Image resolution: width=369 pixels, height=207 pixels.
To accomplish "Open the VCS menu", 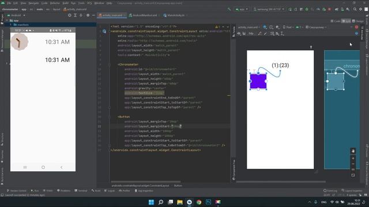I will click(x=89, y=3).
